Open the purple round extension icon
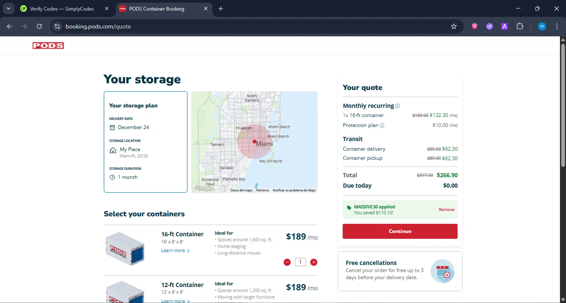Viewport: 566px width, 303px height. tap(489, 26)
